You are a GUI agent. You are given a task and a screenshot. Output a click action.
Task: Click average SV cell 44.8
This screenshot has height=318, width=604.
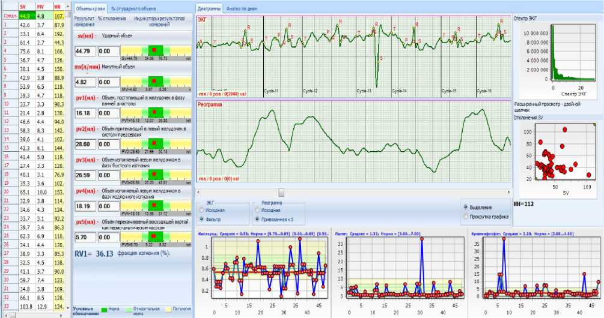pos(26,16)
